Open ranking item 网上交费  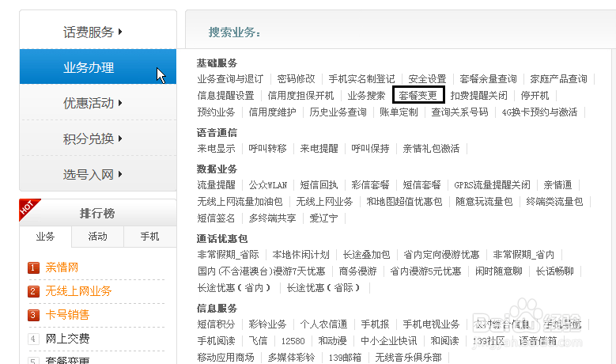click(x=67, y=339)
